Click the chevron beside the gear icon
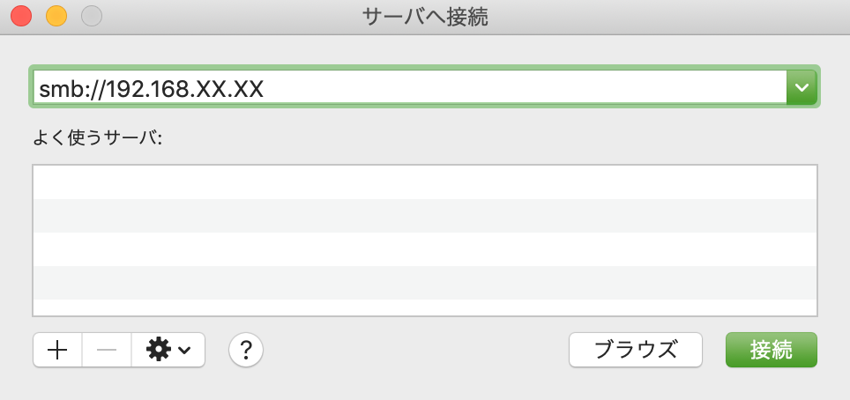 (184, 351)
